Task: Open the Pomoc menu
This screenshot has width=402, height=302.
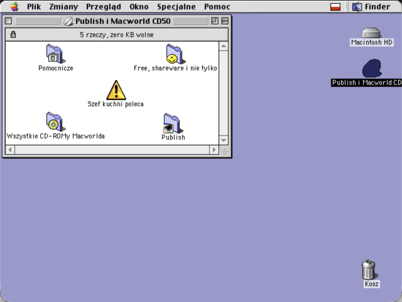Action: point(217,7)
